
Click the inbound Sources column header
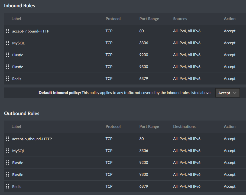tap(180, 19)
